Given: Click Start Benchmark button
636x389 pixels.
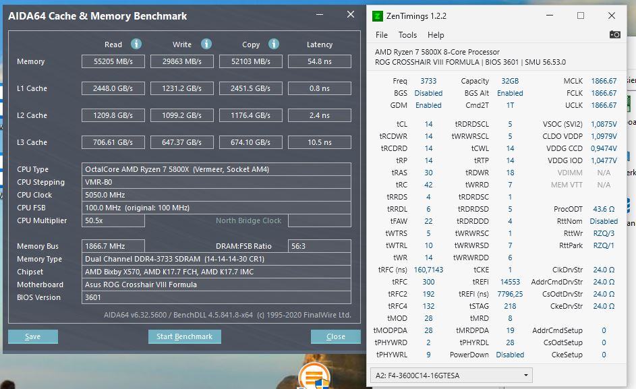Looking at the screenshot, I should coord(185,336).
